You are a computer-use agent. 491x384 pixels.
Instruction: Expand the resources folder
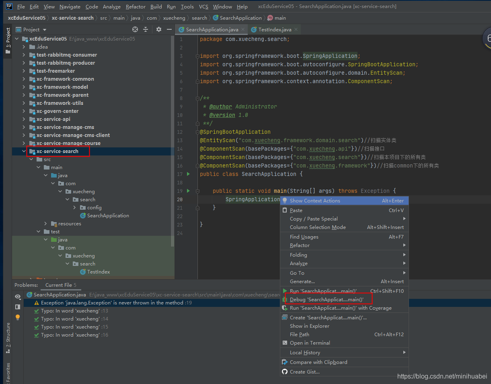pos(46,223)
